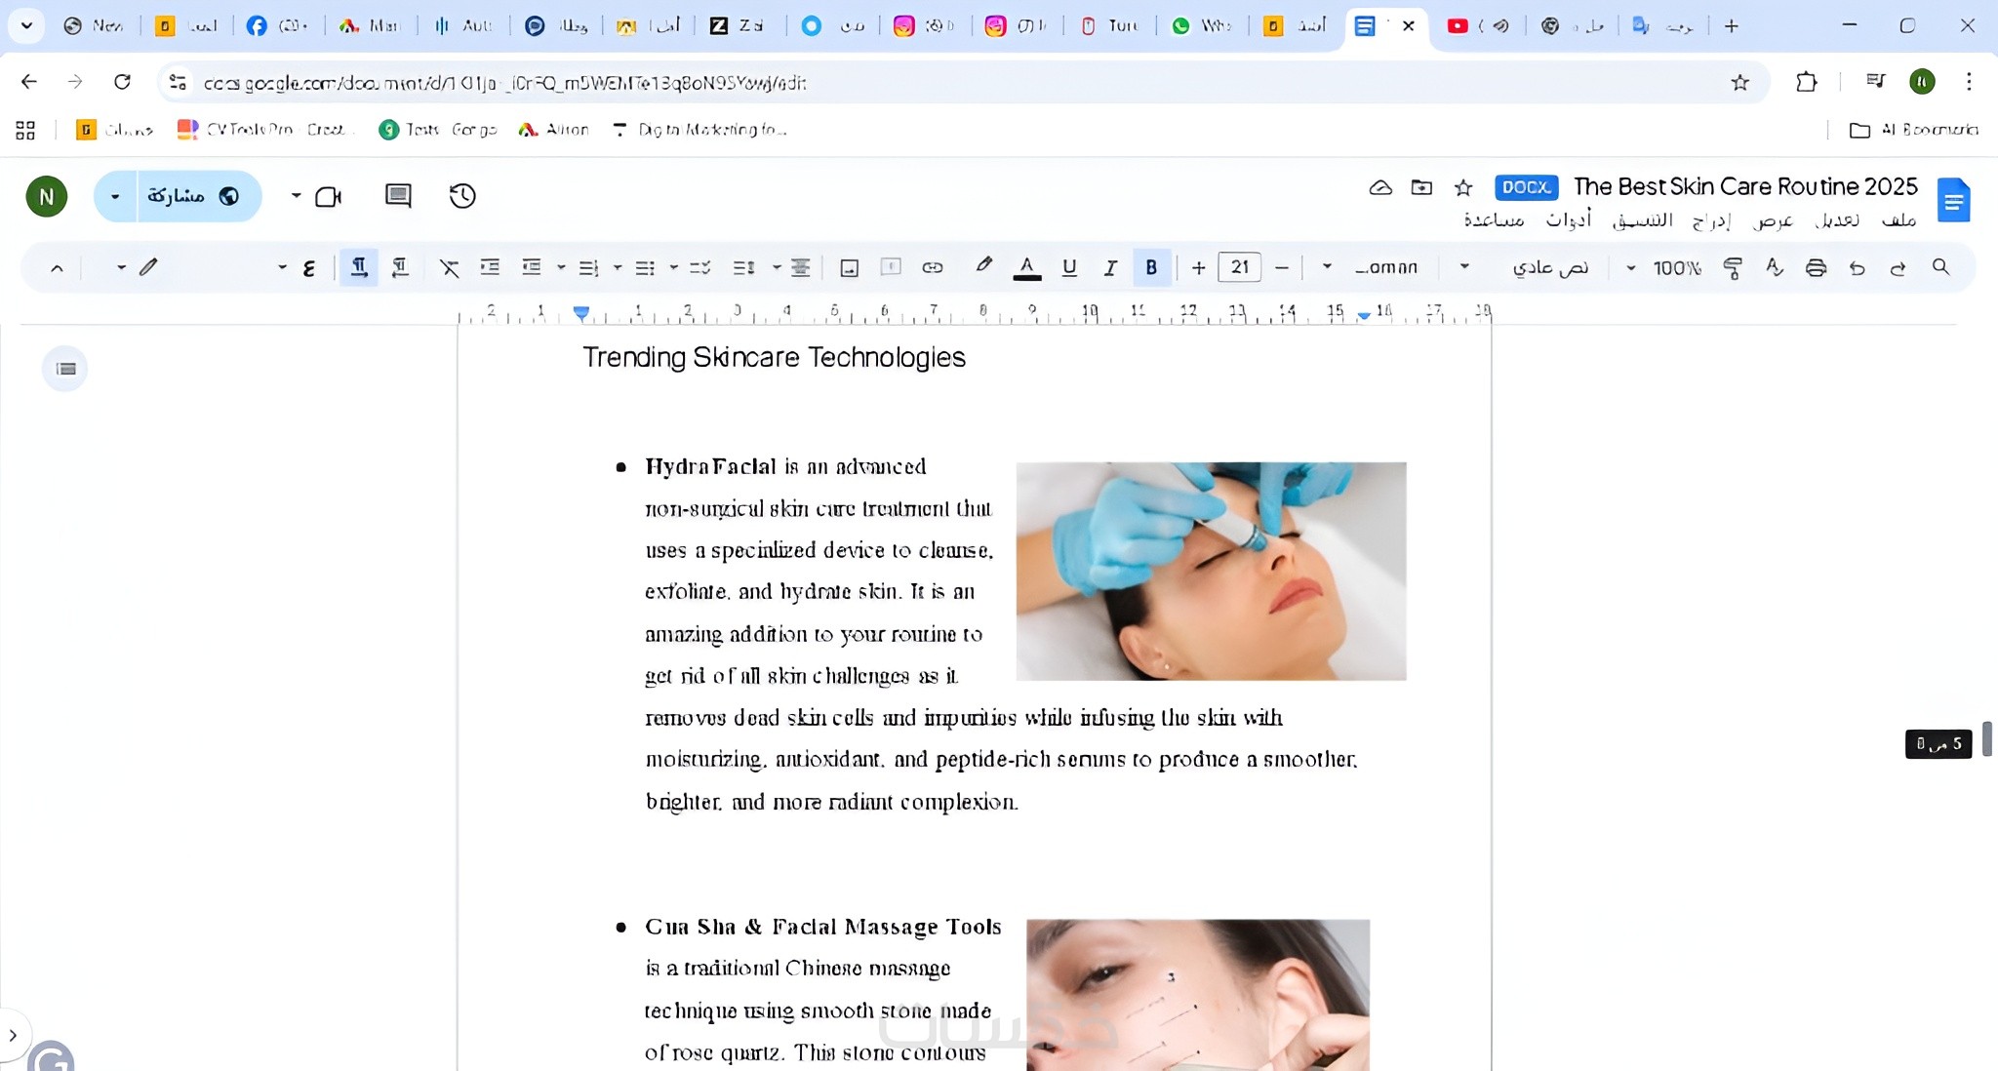Click the insert link icon
The width and height of the screenshot is (1998, 1071).
933,267
